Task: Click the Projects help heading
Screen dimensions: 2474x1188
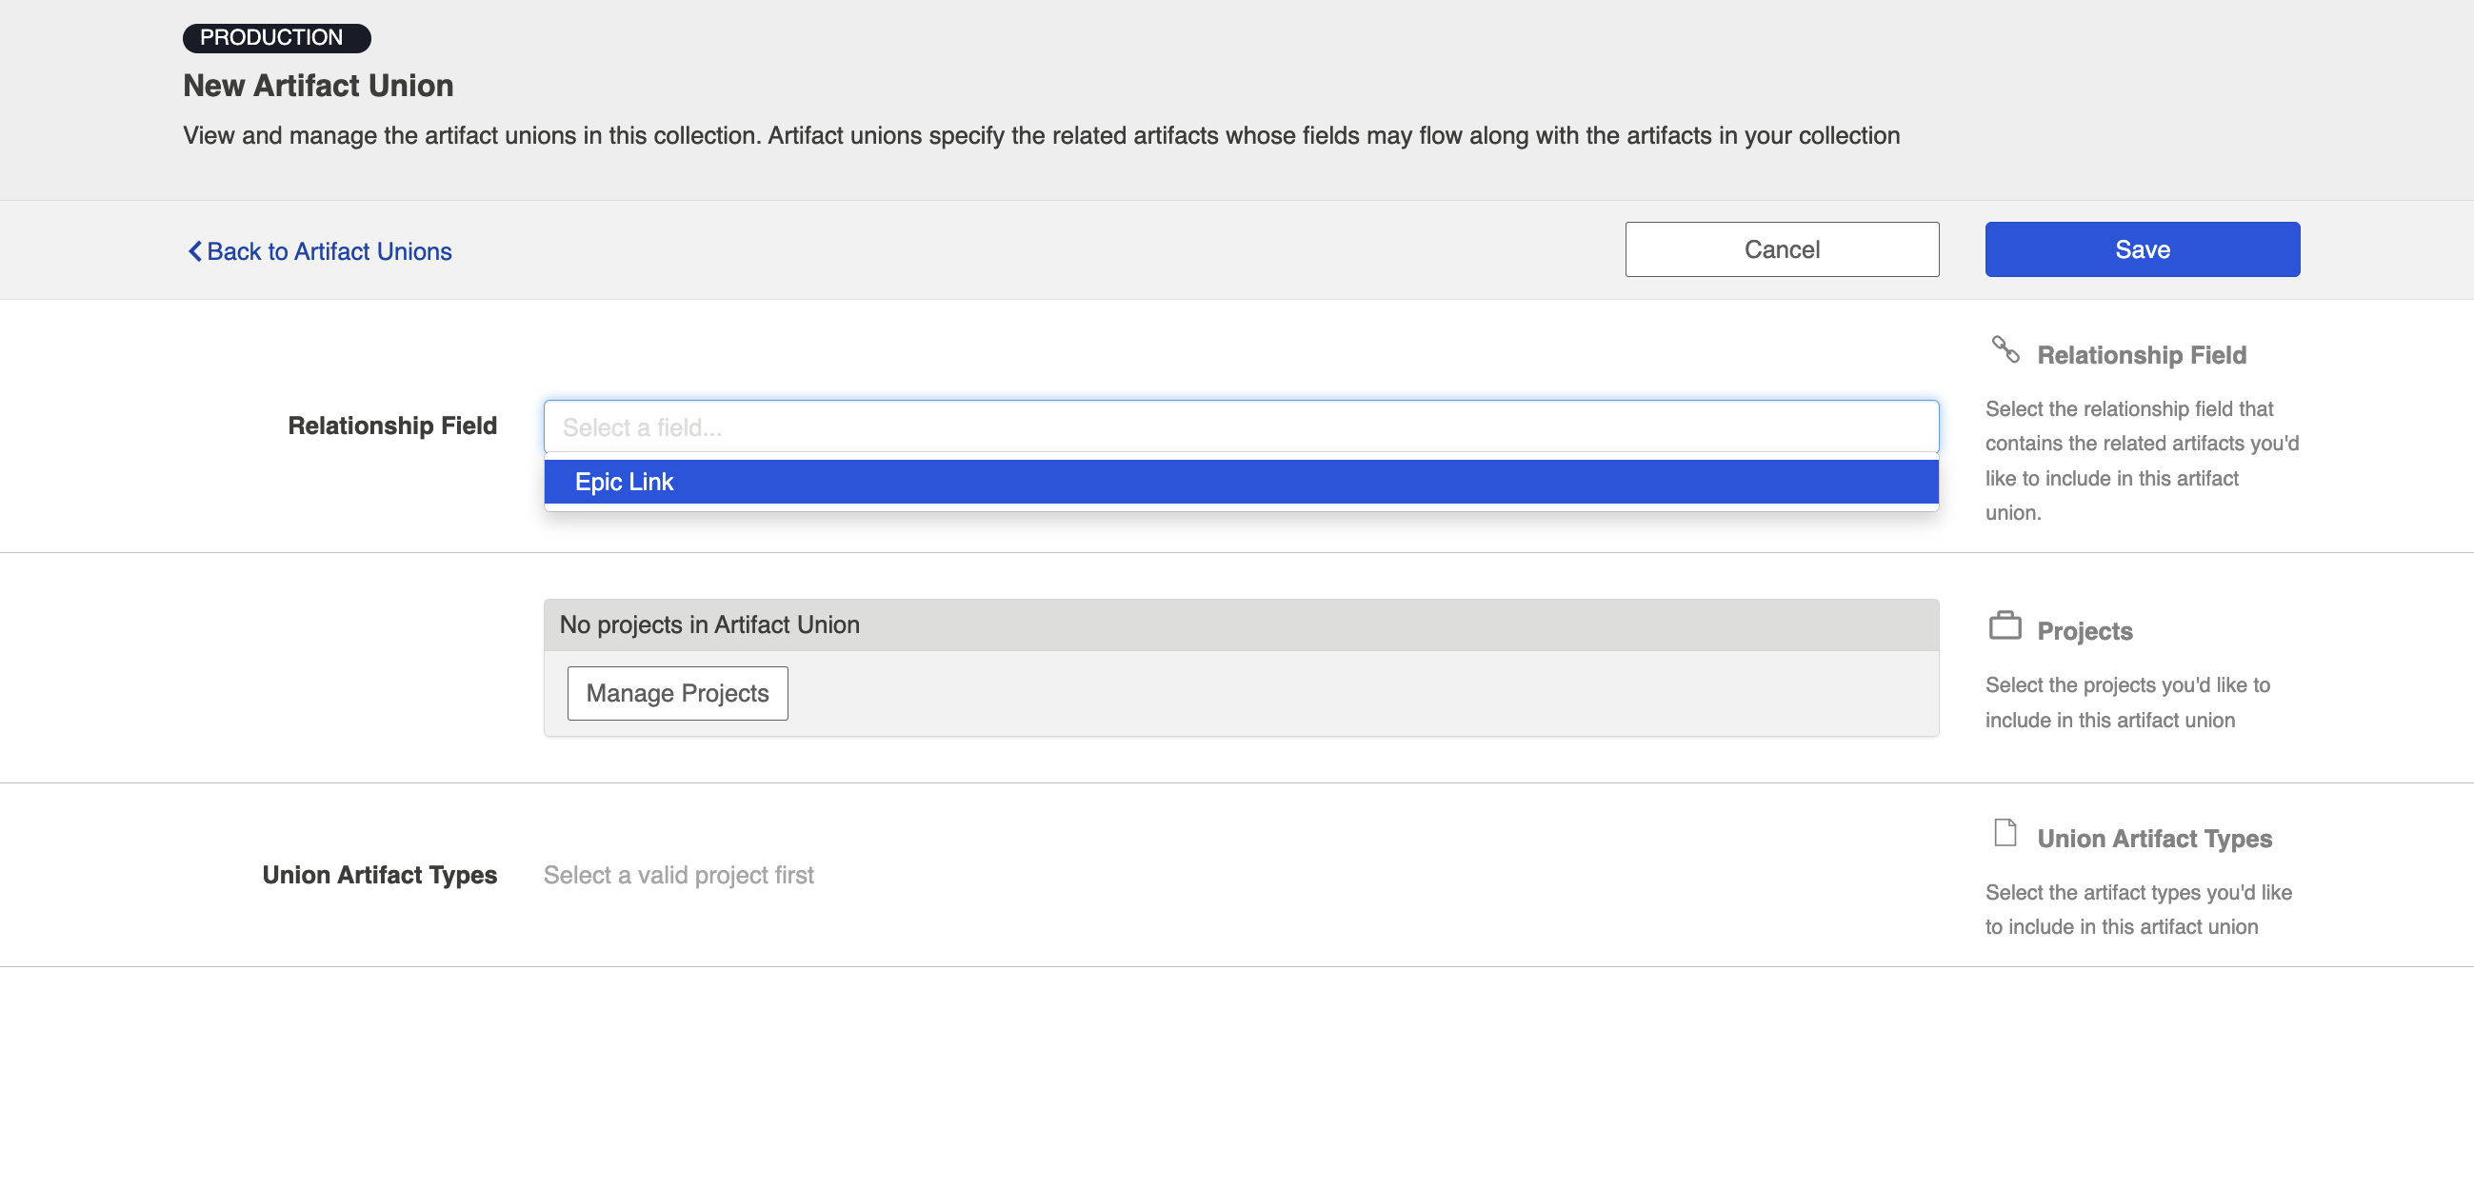Action: point(2085,631)
